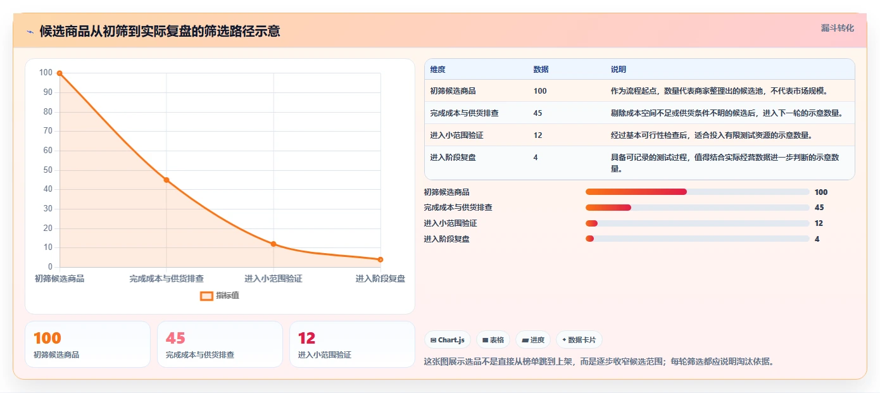This screenshot has width=880, height=393.
Task: Click the table description starting with 具备可记录的测试过程
Action: (x=725, y=163)
